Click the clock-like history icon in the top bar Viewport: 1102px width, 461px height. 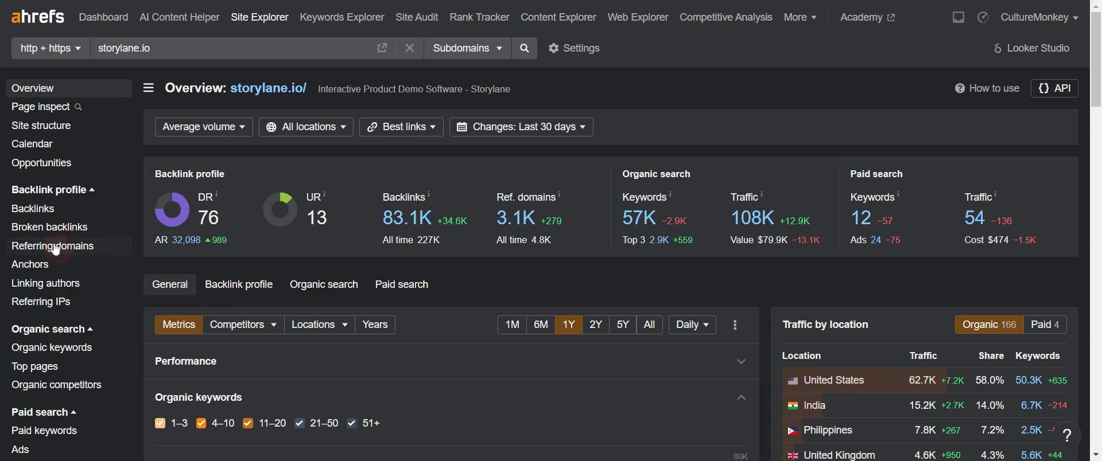tap(983, 17)
